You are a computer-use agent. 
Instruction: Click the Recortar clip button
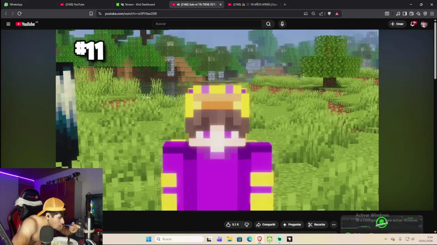tap(316, 225)
